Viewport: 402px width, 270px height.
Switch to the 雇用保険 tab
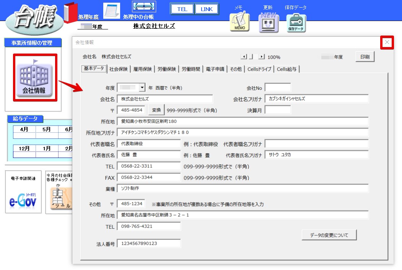coord(143,69)
